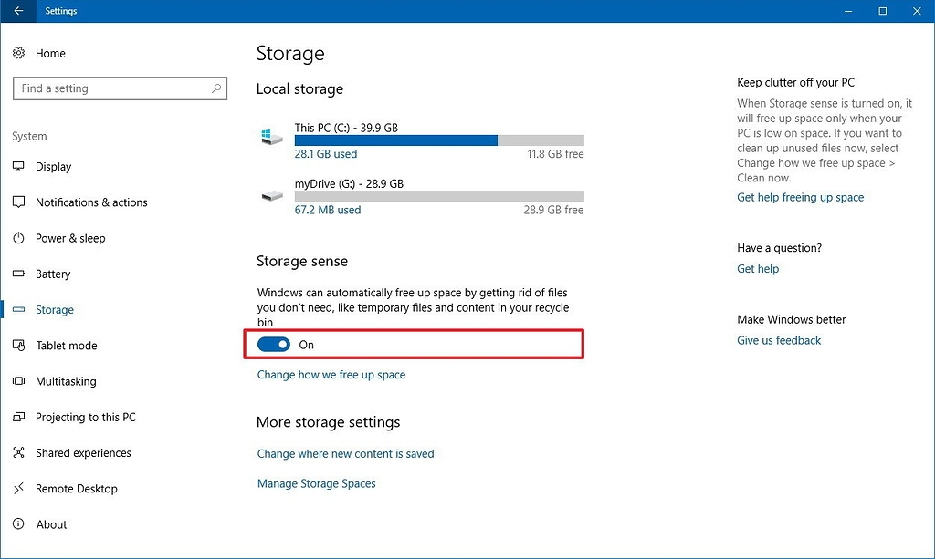
Task: Click the Battery icon in the sidebar
Action: click(20, 274)
